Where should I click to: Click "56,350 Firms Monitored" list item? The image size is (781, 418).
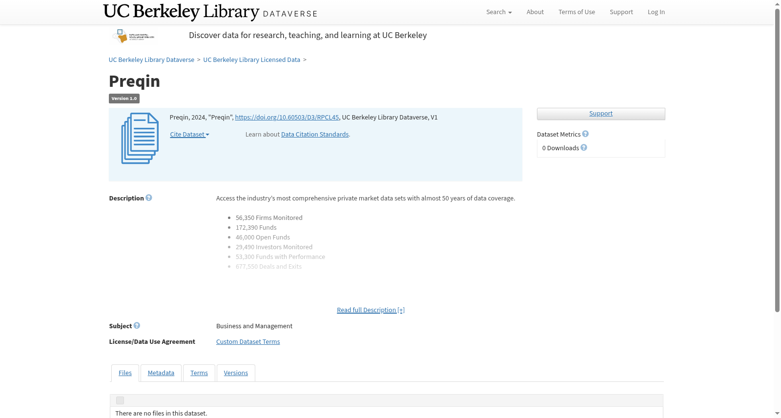(x=269, y=218)
